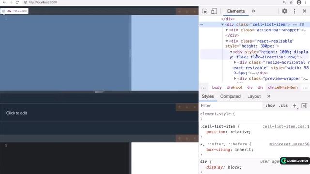This screenshot has height=174, width=310.
Task: Select 'div#root' in the breadcrumb bar
Action: 234,87
